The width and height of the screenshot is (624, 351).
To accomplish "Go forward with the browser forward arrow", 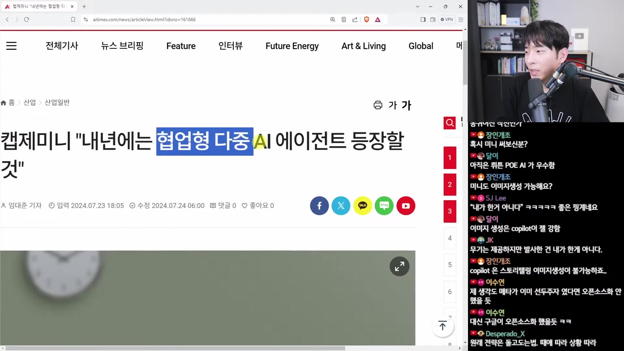I will pyautogui.click(x=17, y=19).
